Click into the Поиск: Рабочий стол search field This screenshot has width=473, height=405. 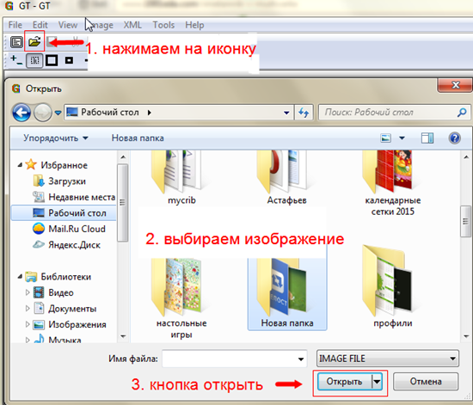click(388, 113)
